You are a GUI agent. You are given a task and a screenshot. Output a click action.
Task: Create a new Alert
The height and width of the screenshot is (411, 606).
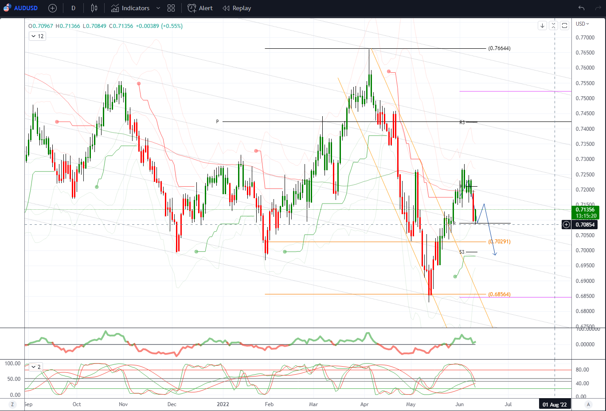click(x=200, y=8)
